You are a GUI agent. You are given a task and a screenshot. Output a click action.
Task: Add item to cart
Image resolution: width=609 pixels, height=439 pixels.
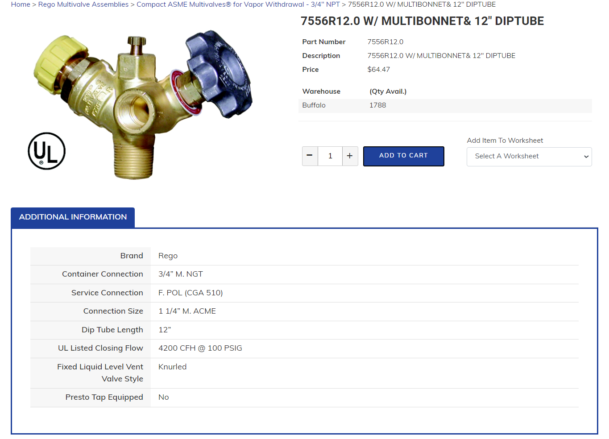[404, 156]
